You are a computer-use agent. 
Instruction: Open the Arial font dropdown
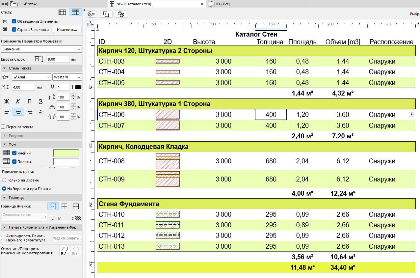click(x=31, y=77)
